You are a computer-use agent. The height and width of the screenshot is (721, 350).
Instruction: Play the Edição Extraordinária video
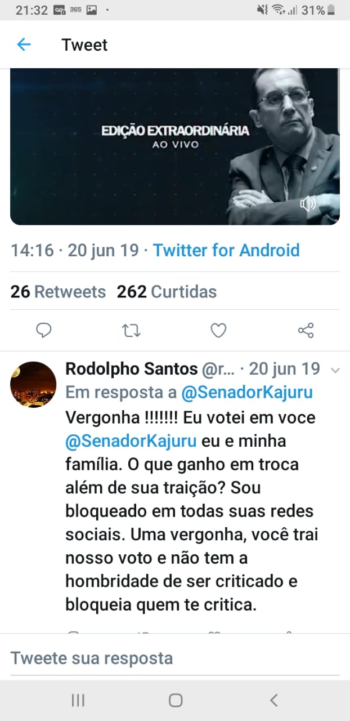click(x=174, y=146)
